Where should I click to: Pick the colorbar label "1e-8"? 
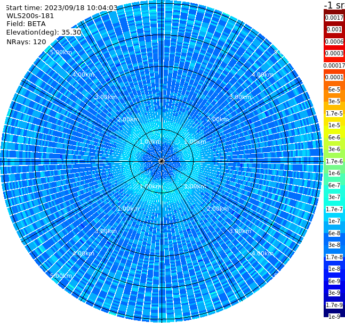coord(334,269)
